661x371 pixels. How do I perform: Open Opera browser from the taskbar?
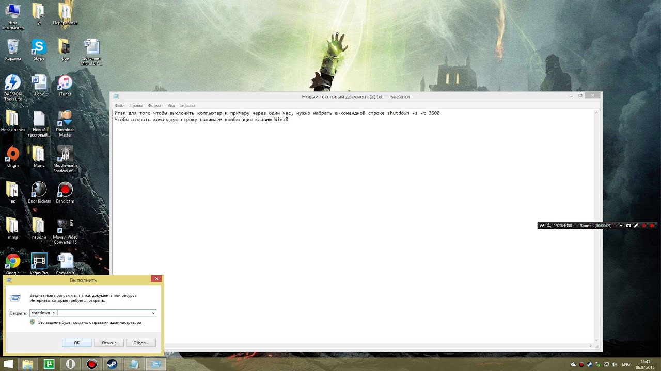(x=70, y=364)
